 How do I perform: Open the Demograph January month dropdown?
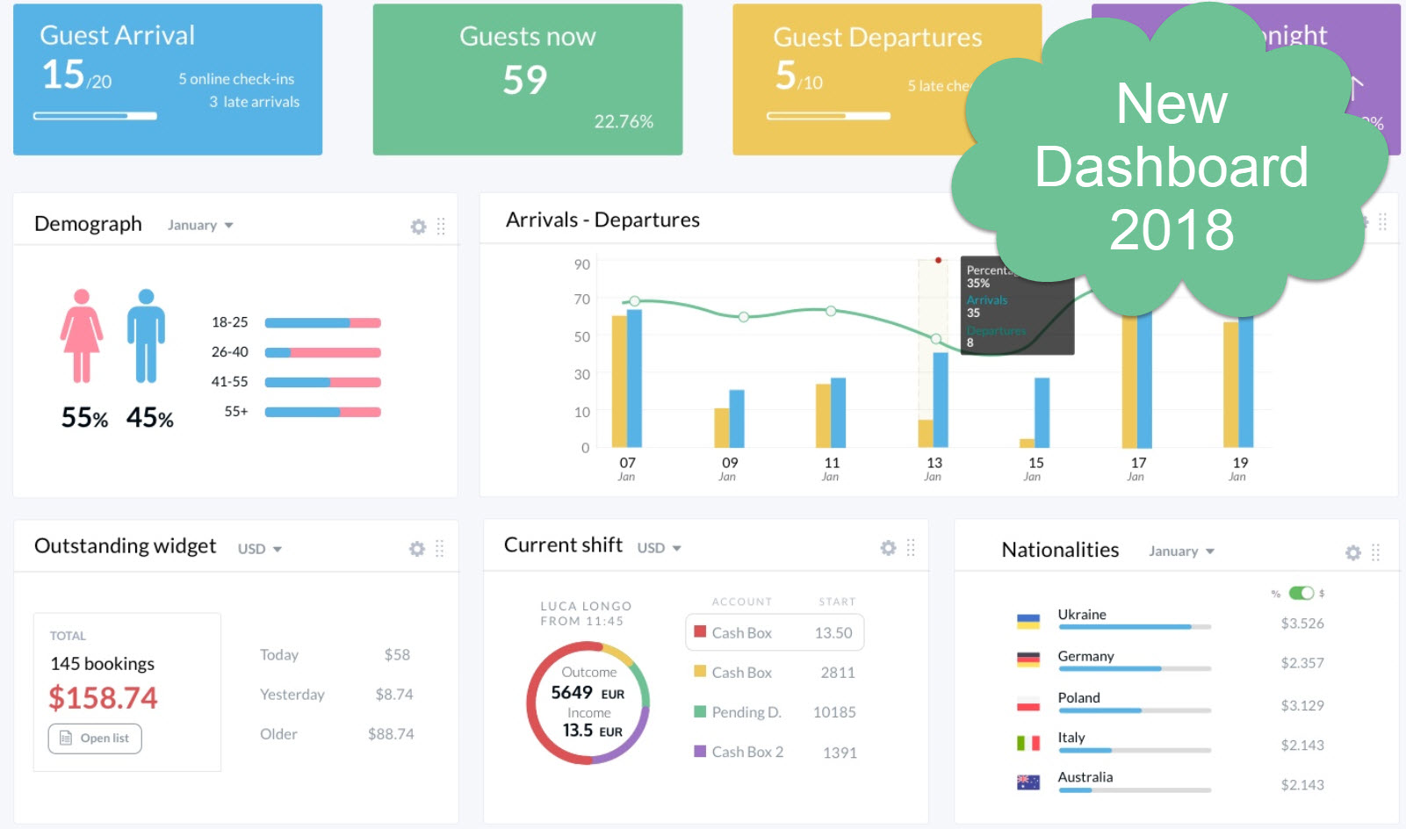[200, 225]
